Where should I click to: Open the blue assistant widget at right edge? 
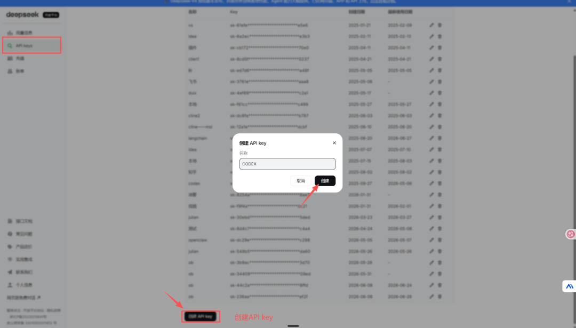click(x=570, y=286)
